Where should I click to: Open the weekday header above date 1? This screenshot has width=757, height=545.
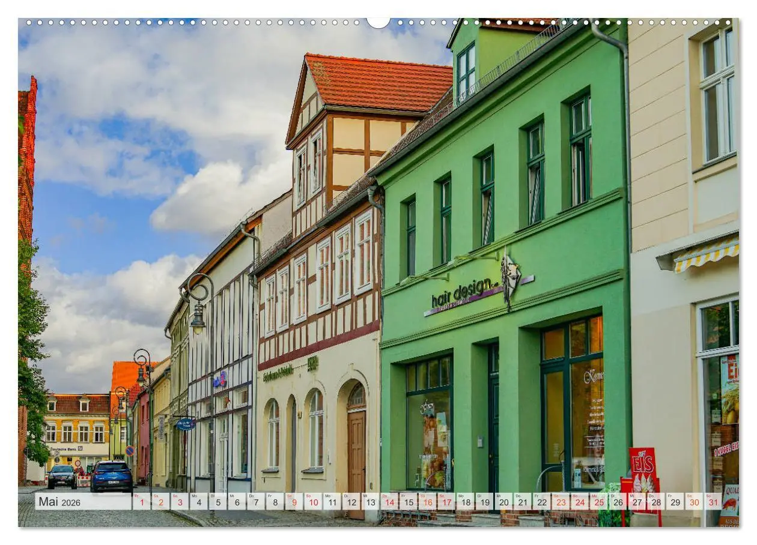[138, 496]
